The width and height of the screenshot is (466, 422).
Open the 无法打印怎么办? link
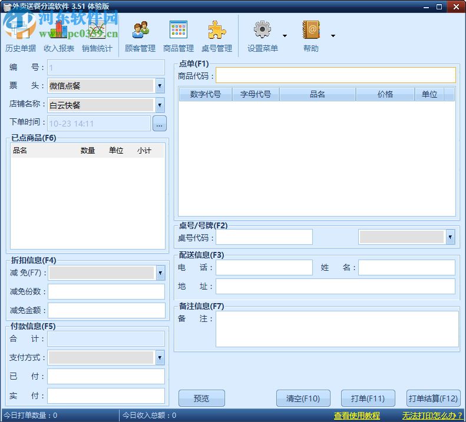point(432,416)
